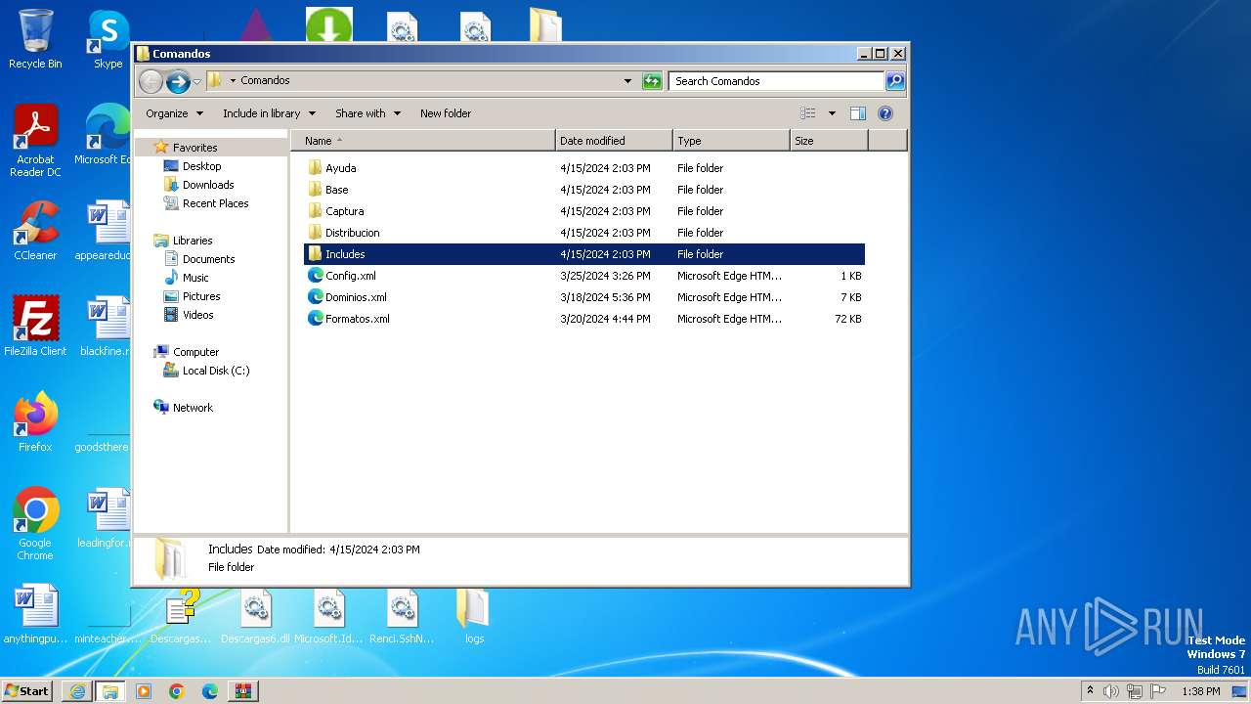The image size is (1251, 704).
Task: Click the 1:38 PM taskbar clock
Action: coord(1200,691)
